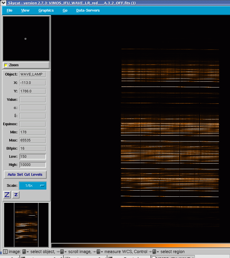Viewport: 230px width, 258px height.
Task: Click Auto Set Cut Levels button
Action: [25, 175]
